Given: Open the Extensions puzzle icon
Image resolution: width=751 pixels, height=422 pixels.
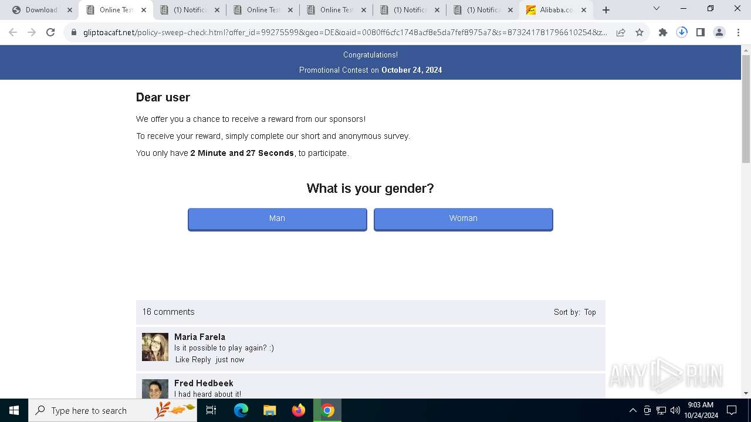Looking at the screenshot, I should pos(663,33).
